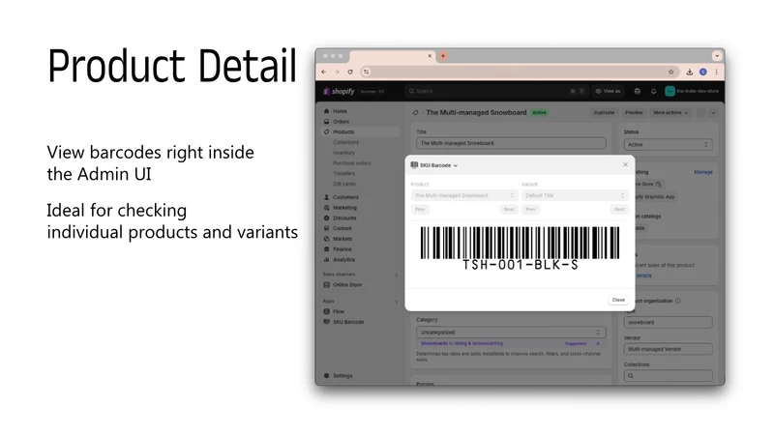The height and width of the screenshot is (435, 774).
Task: Click the browser back arrow
Action: [x=324, y=72]
